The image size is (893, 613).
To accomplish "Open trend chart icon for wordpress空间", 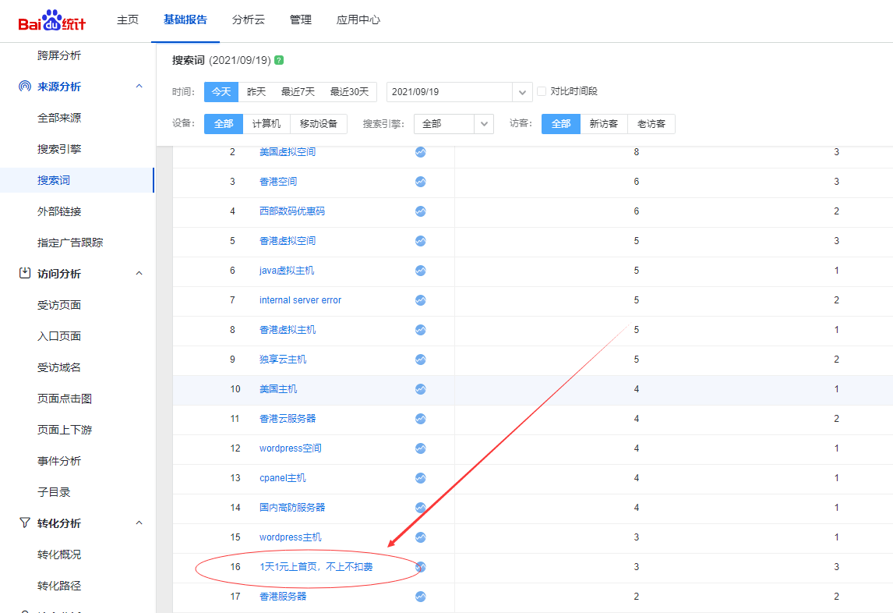I will (420, 448).
